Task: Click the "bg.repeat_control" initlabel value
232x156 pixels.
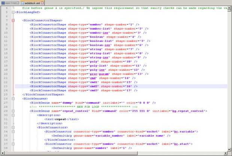Action: (x=188, y=111)
